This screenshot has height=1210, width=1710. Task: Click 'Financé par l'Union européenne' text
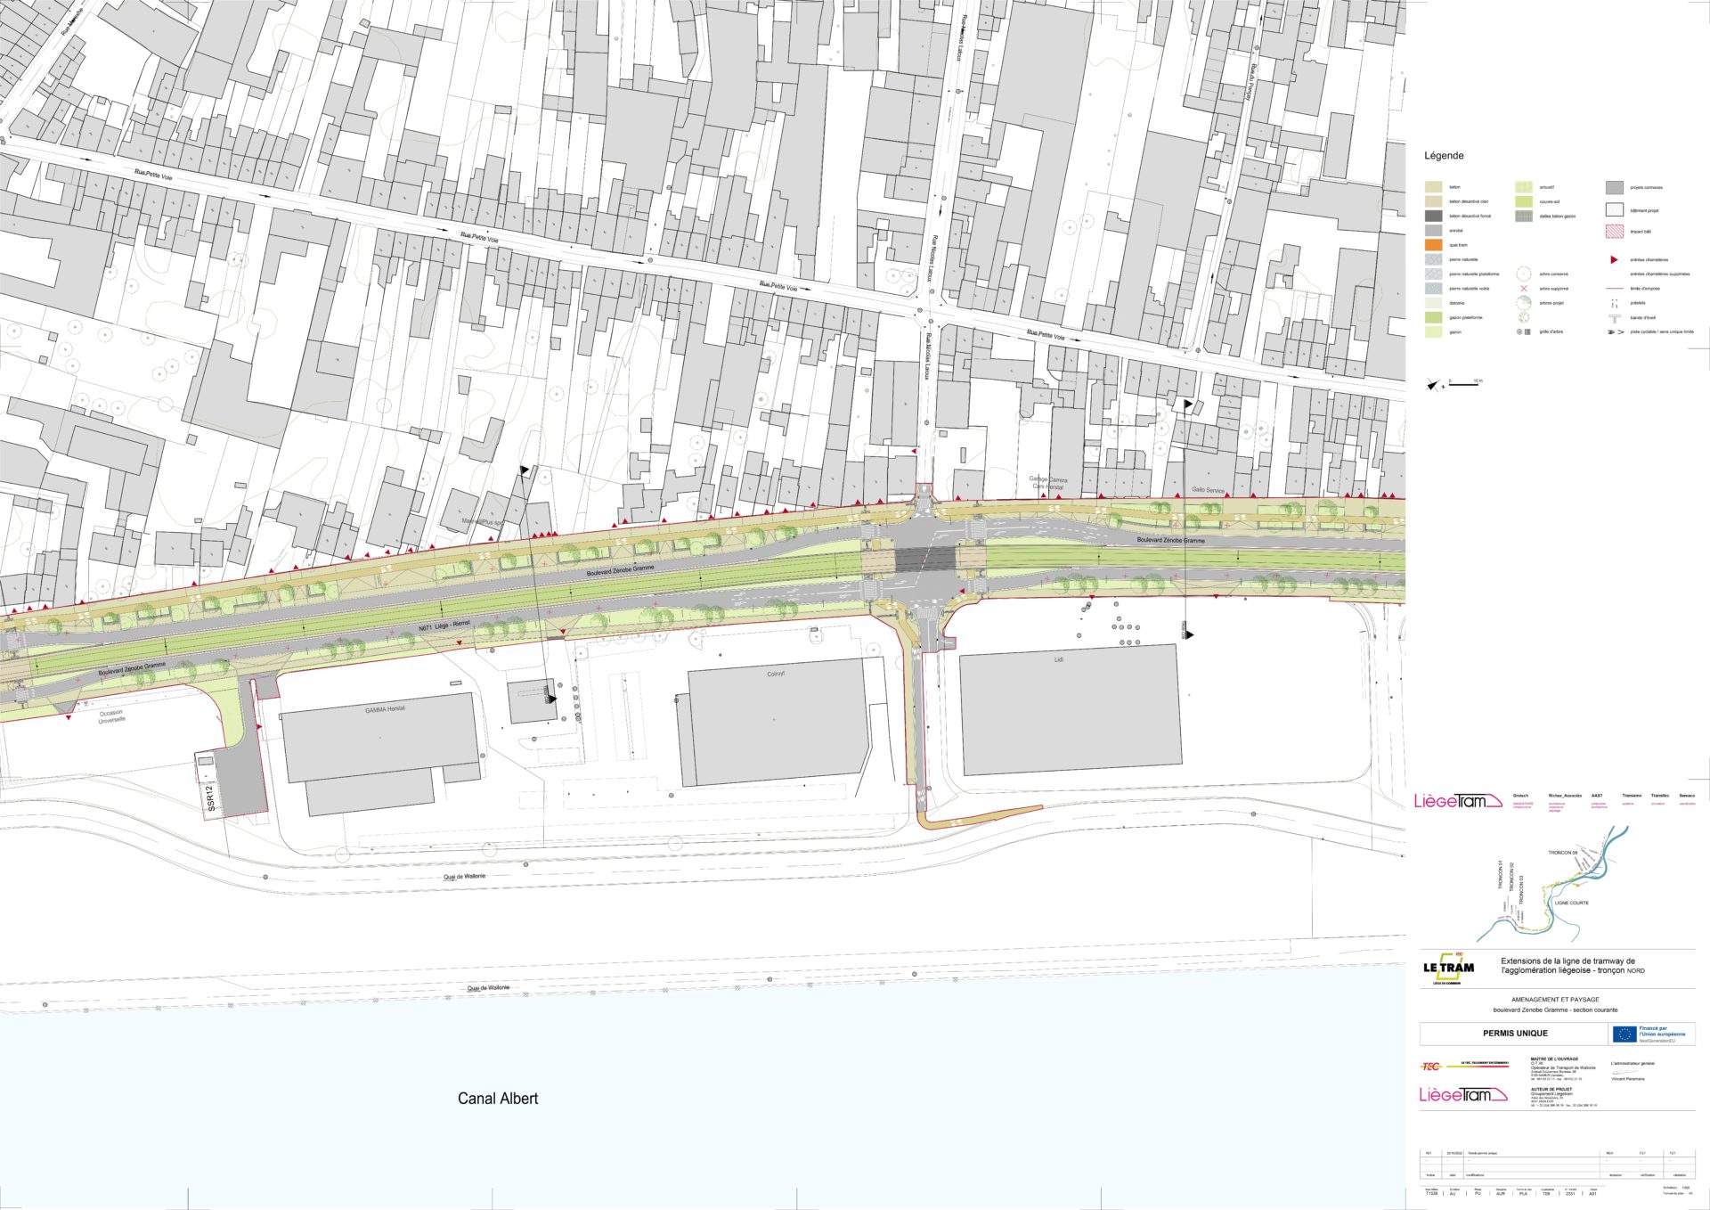click(x=1662, y=1031)
